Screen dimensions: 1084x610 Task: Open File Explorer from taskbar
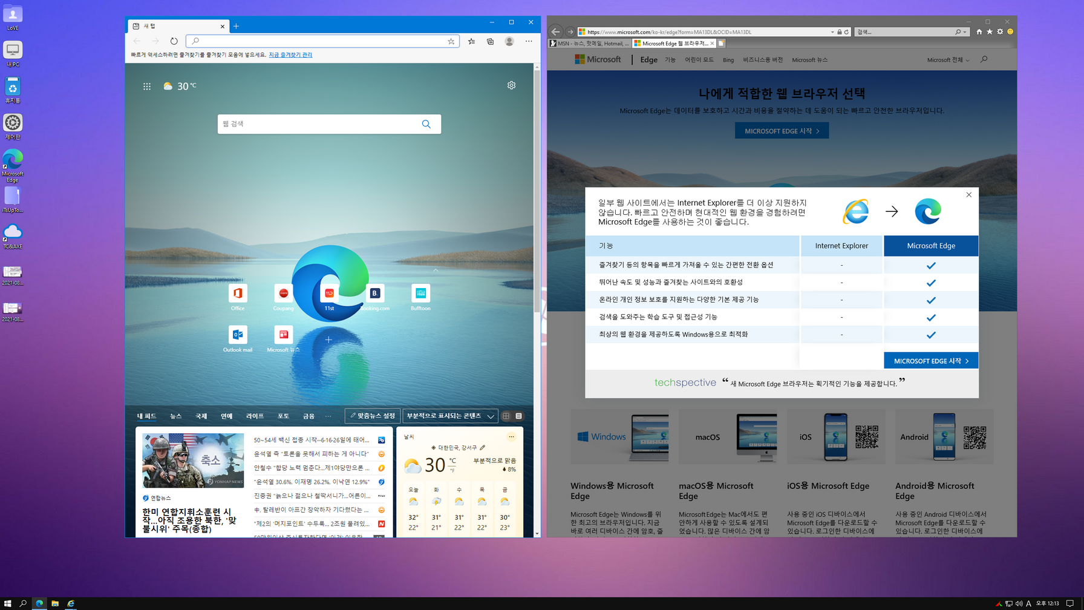click(55, 603)
